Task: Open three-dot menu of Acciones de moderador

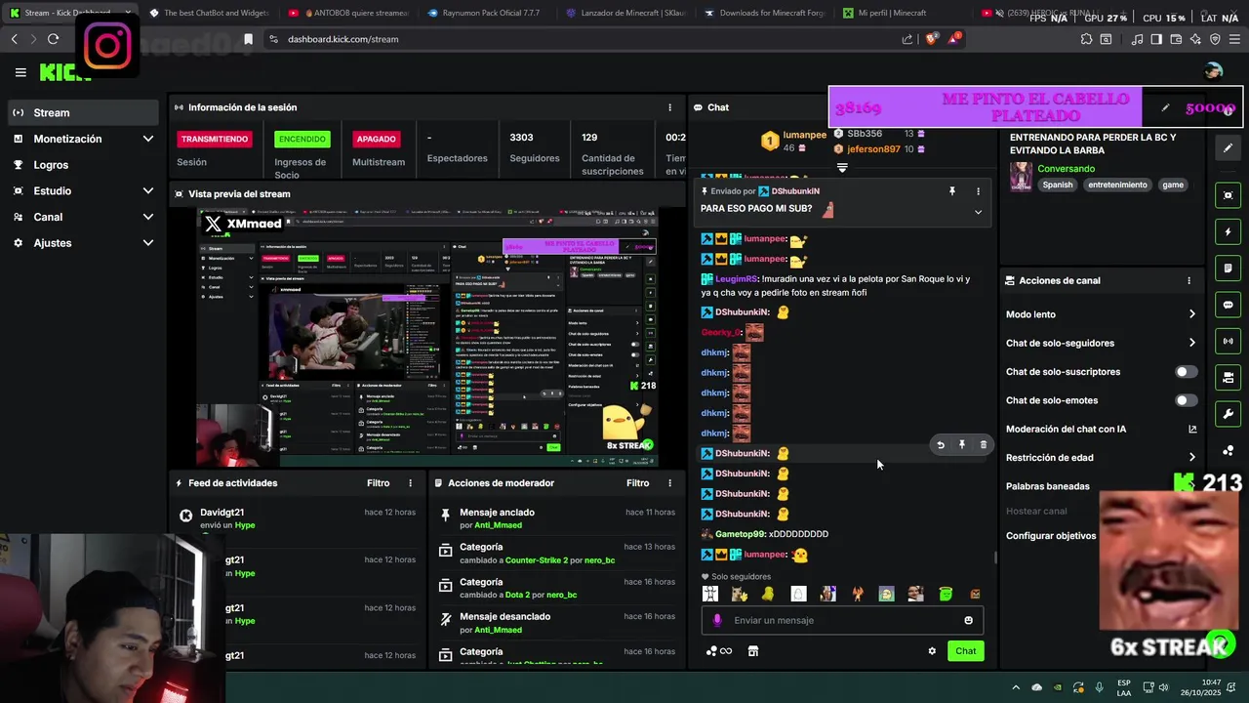Action: pos(669,483)
